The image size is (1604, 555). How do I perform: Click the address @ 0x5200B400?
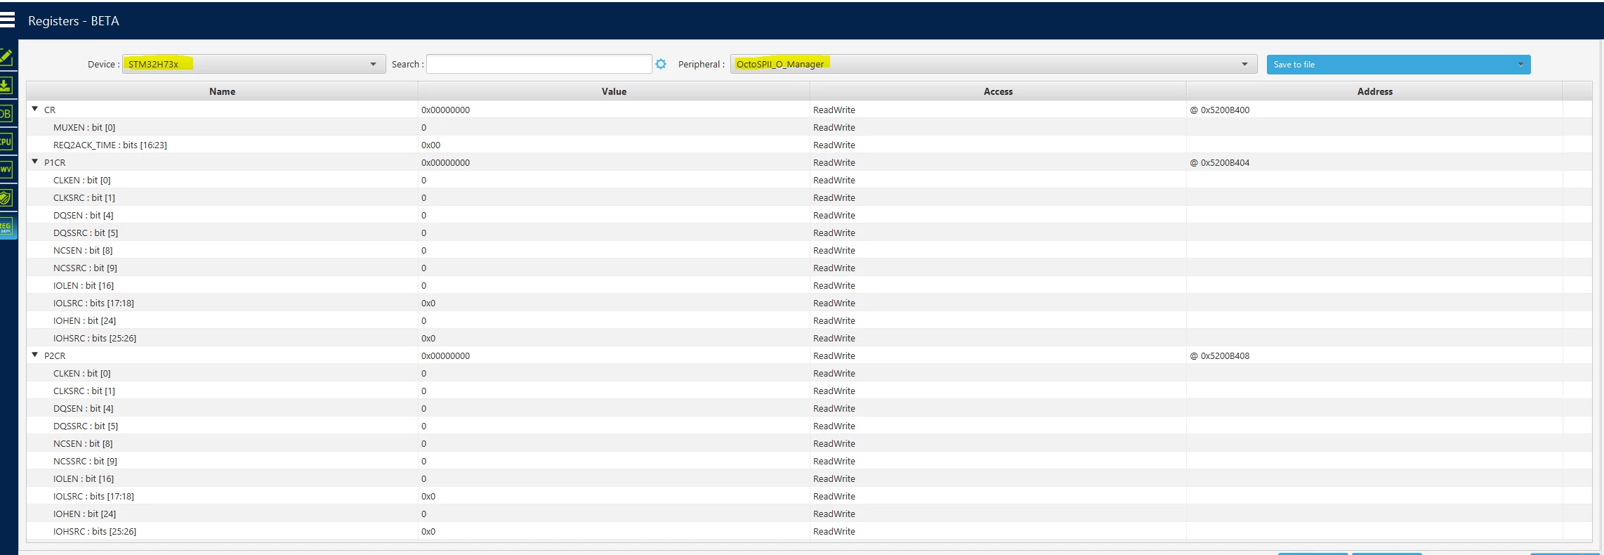(1220, 110)
